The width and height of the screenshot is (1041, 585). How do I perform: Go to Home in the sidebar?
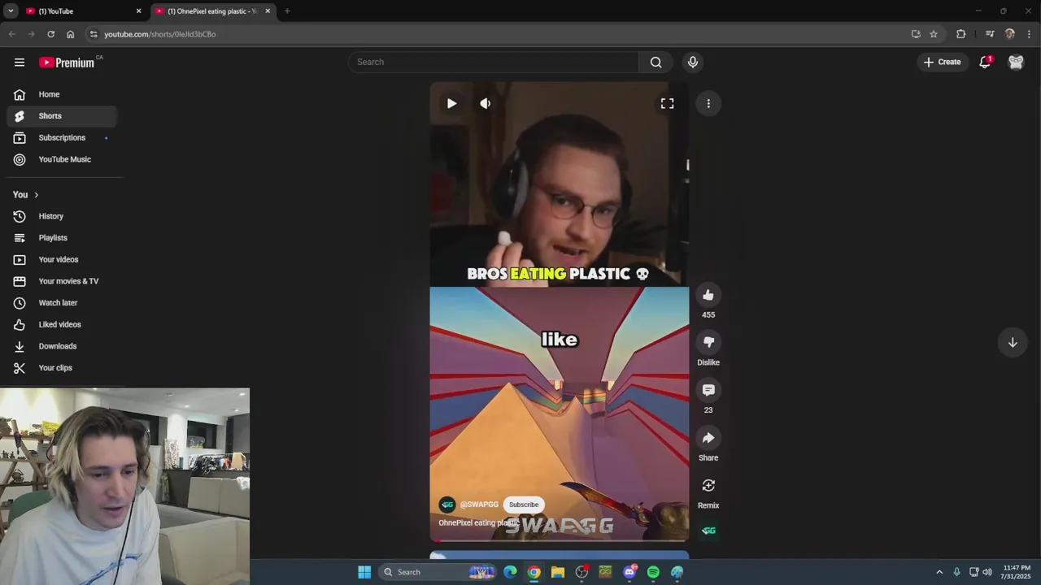tap(62, 94)
